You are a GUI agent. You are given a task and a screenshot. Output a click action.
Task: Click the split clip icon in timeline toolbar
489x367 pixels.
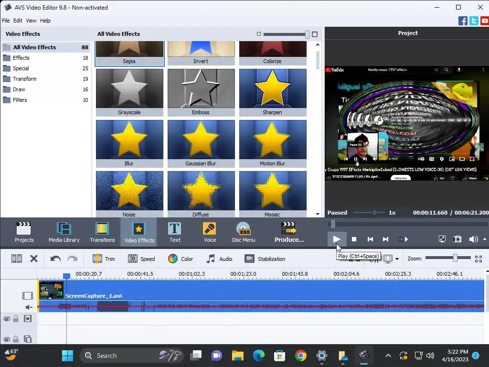tap(17, 259)
